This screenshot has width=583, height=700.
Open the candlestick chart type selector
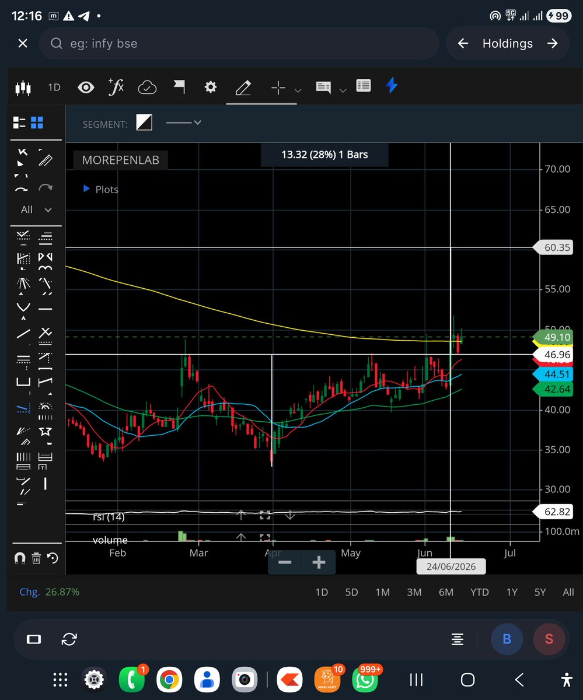[22, 87]
